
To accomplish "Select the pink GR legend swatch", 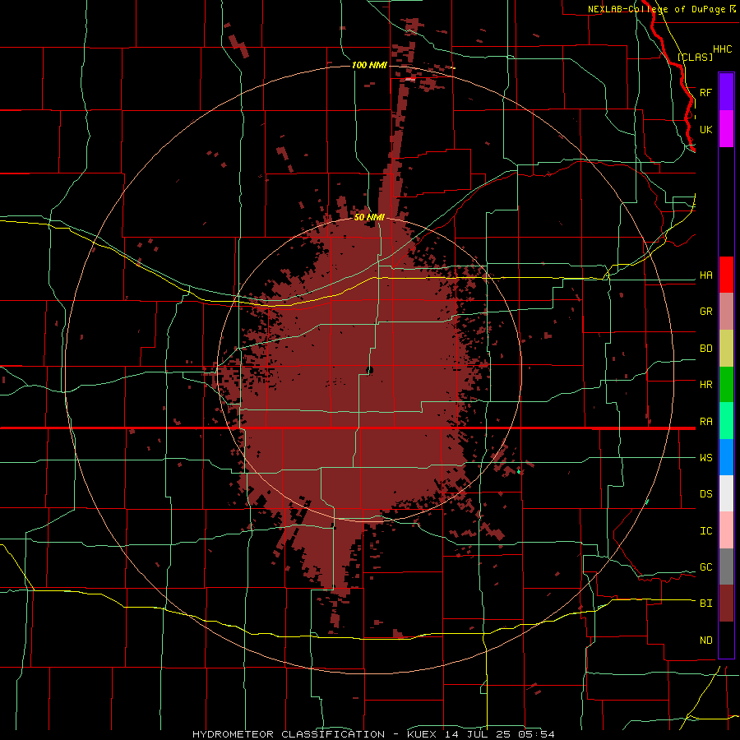I will click(x=726, y=312).
